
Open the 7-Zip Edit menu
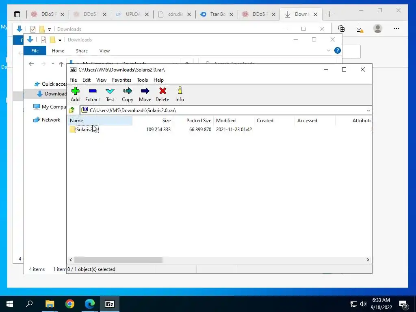[x=87, y=80]
